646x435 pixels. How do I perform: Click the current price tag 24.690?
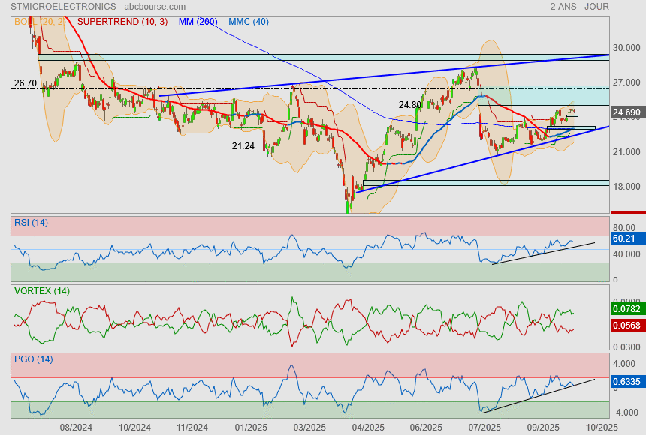pyautogui.click(x=626, y=112)
